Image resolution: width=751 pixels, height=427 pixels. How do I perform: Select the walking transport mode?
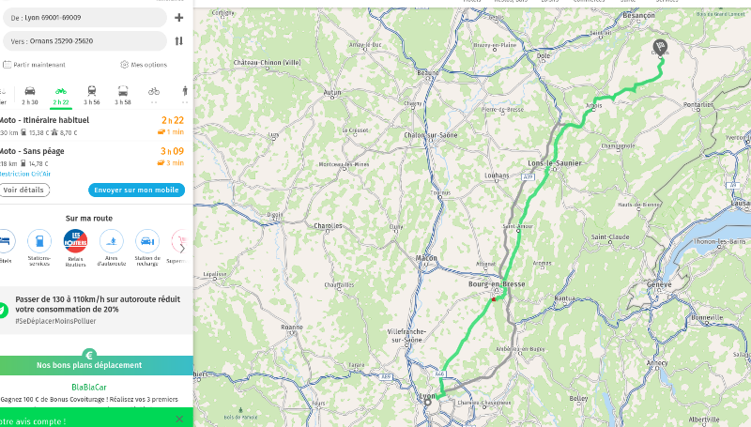tap(185, 96)
